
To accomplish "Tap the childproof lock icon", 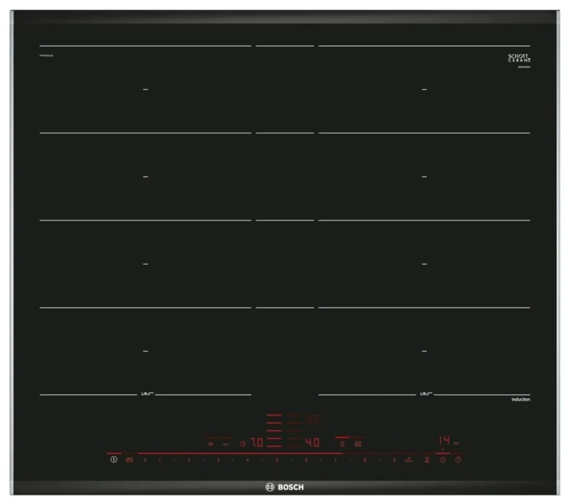I will coord(129,460).
